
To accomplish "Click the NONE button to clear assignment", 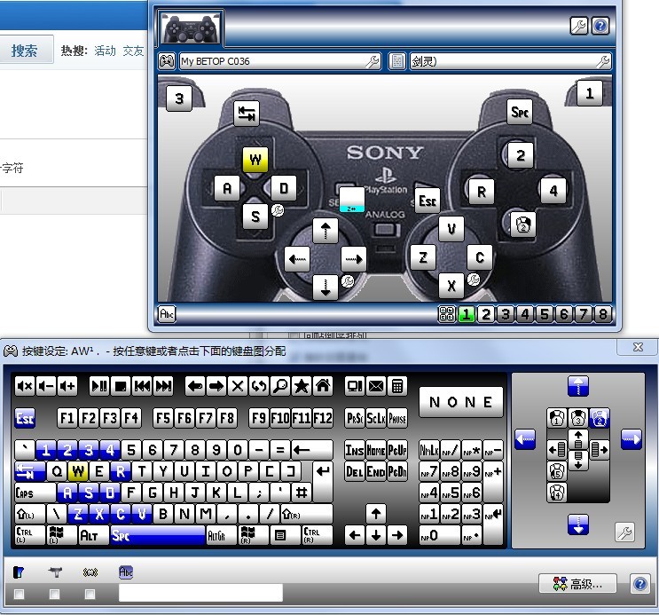I will tap(460, 402).
